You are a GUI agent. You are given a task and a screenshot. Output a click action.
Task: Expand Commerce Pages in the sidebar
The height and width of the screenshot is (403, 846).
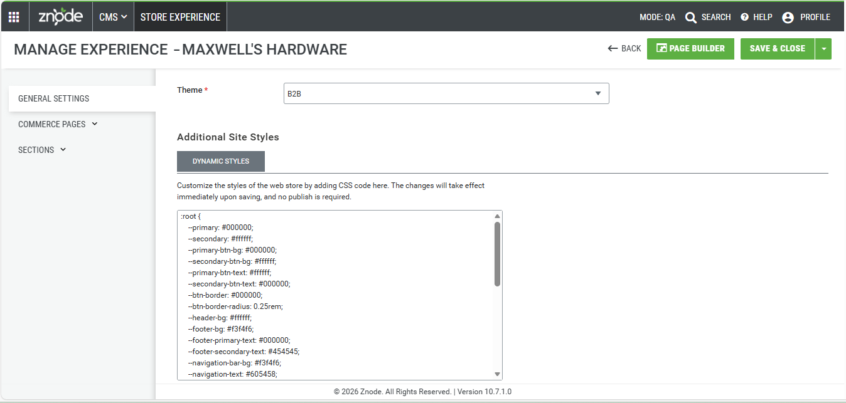pyautogui.click(x=58, y=124)
